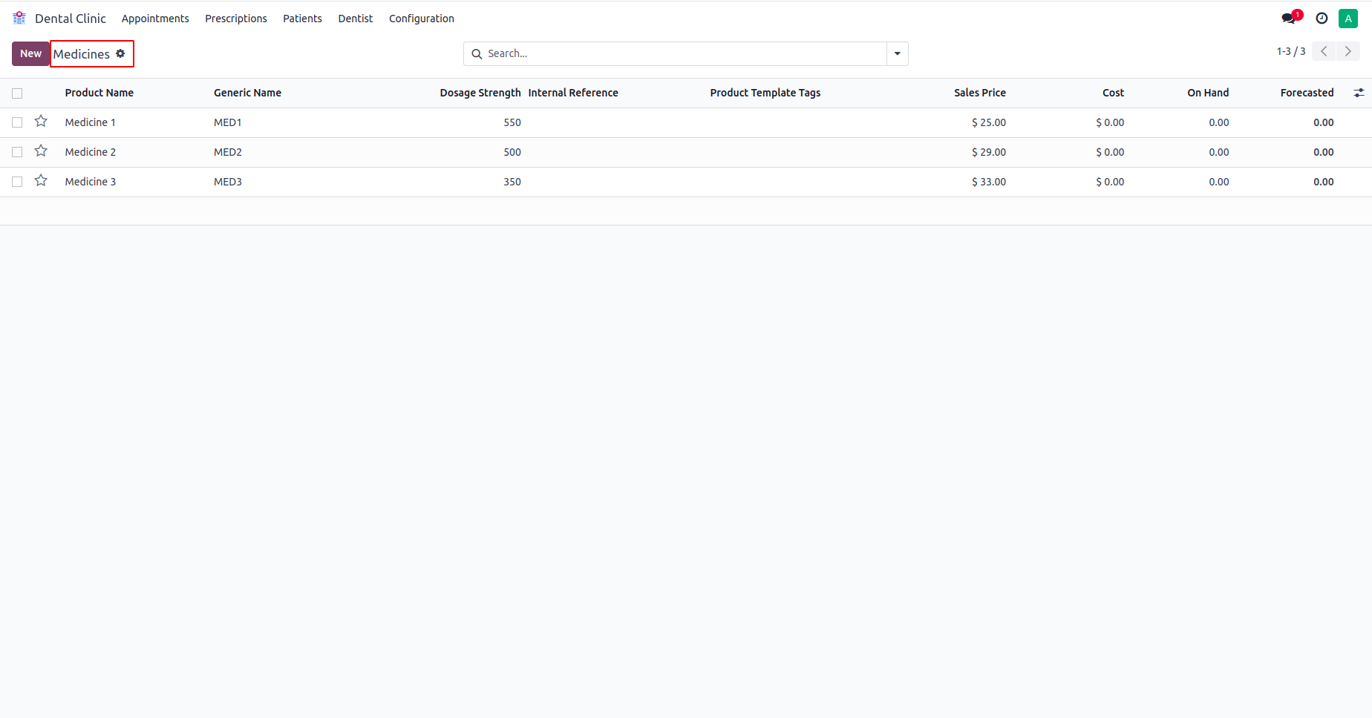Mark Medicine 1 as favorite star

pos(41,121)
